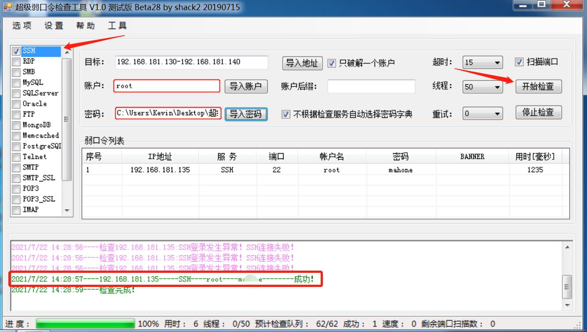Check the Telnet service checkbox
587x332 pixels.
16,157
